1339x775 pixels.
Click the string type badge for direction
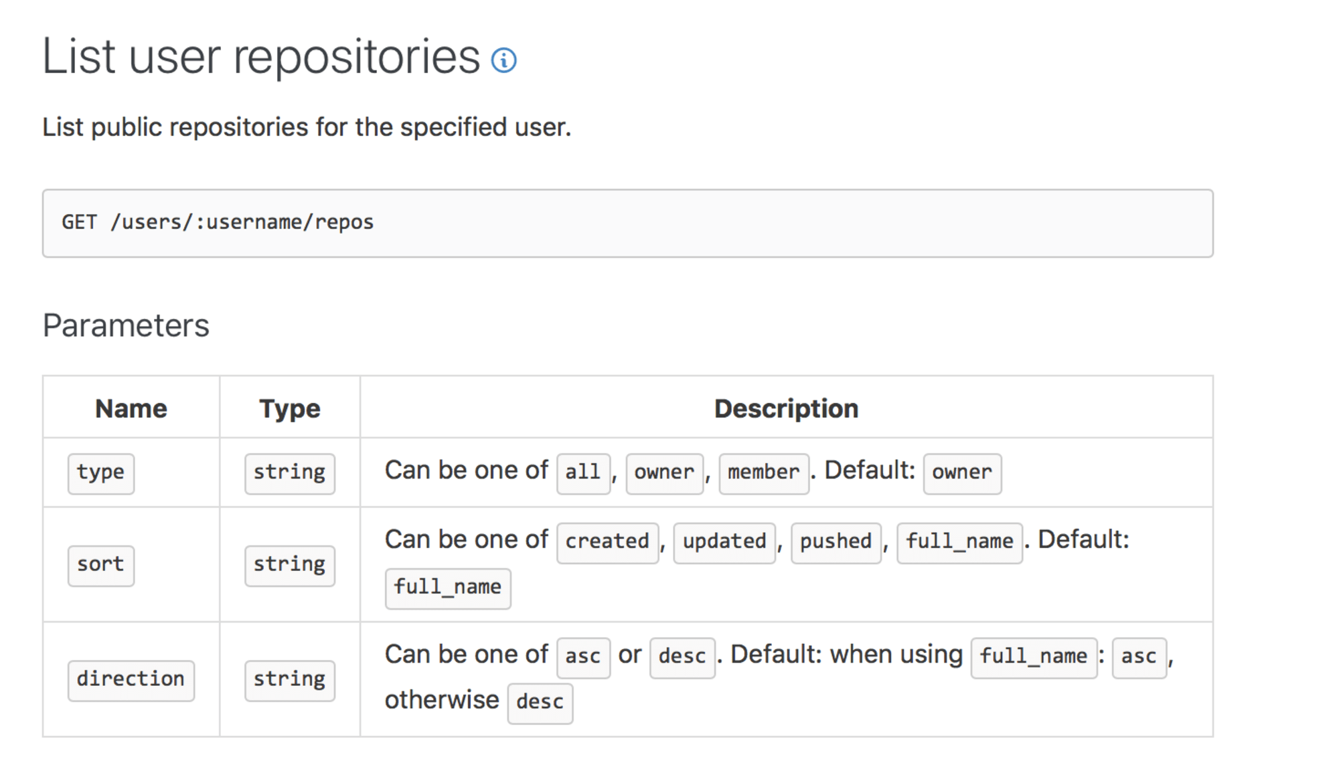pos(289,680)
